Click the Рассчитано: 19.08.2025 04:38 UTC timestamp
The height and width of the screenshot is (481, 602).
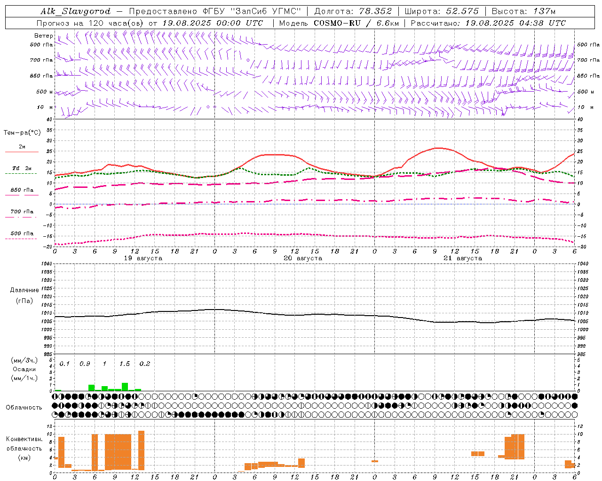(x=488, y=23)
